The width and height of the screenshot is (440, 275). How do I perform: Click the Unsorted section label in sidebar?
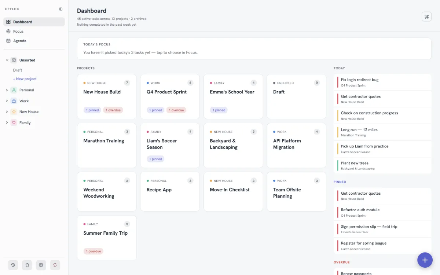pyautogui.click(x=27, y=60)
